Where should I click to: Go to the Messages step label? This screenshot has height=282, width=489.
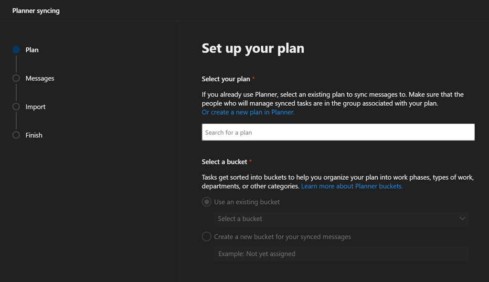click(x=40, y=78)
